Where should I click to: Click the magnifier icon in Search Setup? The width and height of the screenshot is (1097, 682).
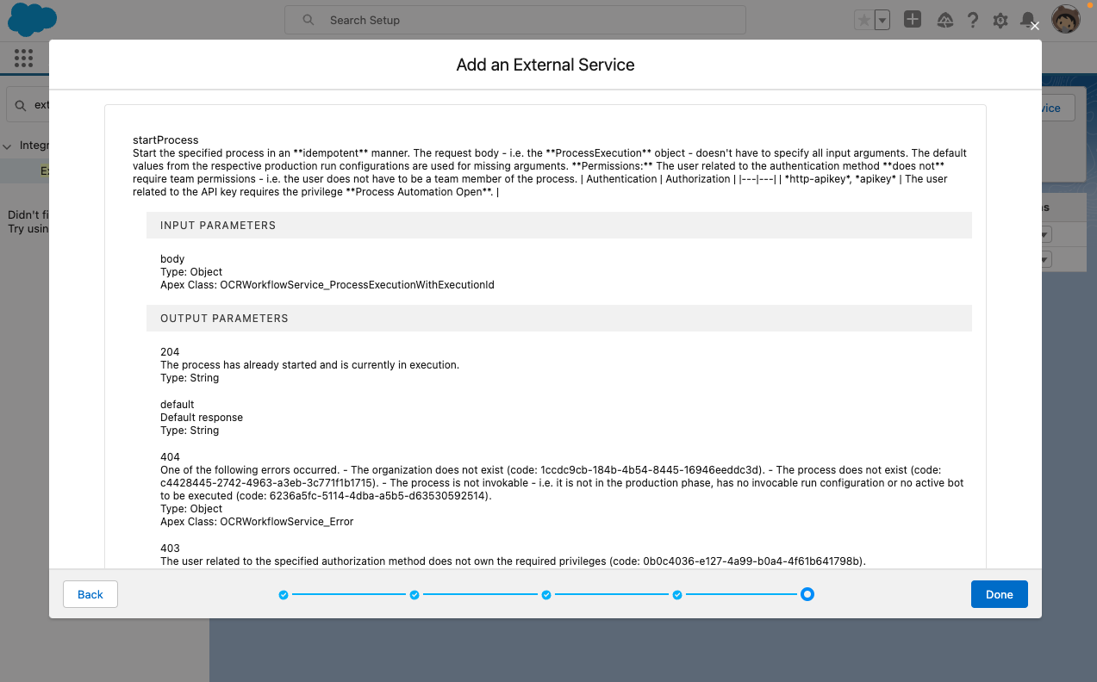[x=308, y=20]
